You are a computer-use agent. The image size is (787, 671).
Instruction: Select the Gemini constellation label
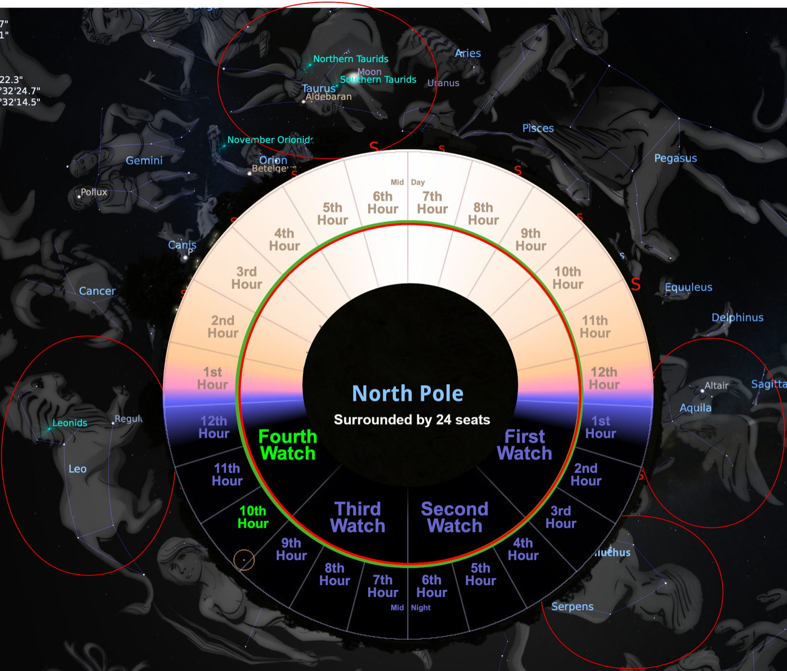click(x=144, y=161)
